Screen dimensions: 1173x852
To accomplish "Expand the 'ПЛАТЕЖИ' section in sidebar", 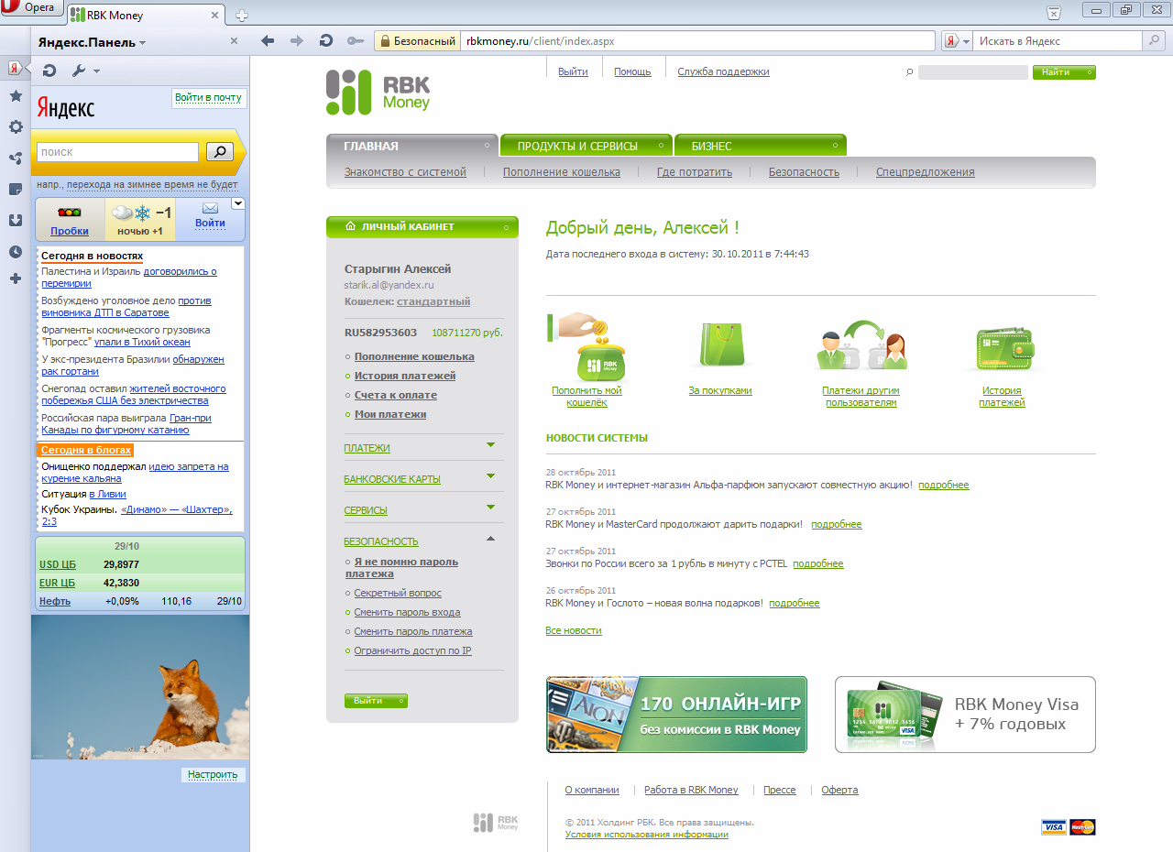I will (490, 446).
